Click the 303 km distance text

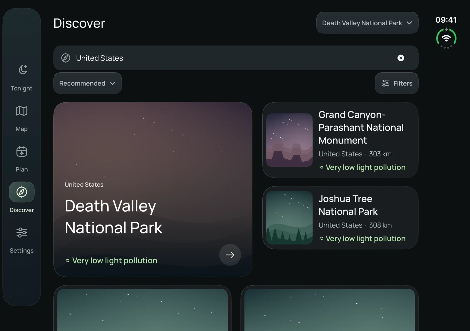pos(380,154)
